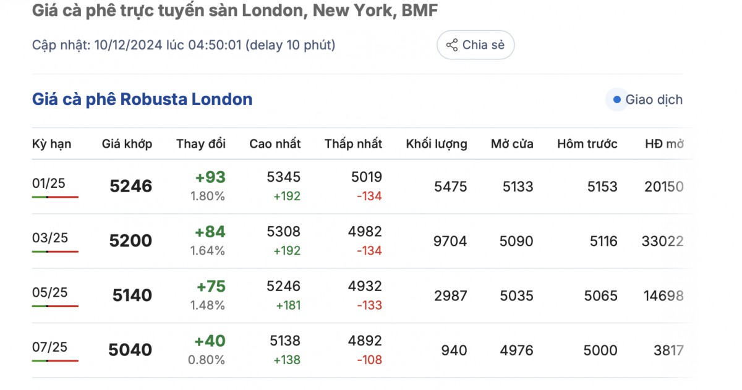Click the range bar under 07/25
The image size is (742, 390).
pos(55,360)
